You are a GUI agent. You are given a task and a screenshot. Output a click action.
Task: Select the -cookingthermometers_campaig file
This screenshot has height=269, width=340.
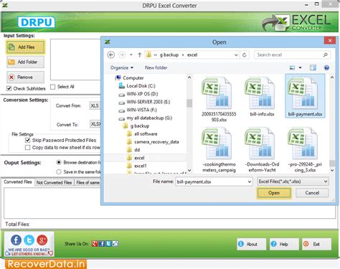[x=219, y=149]
